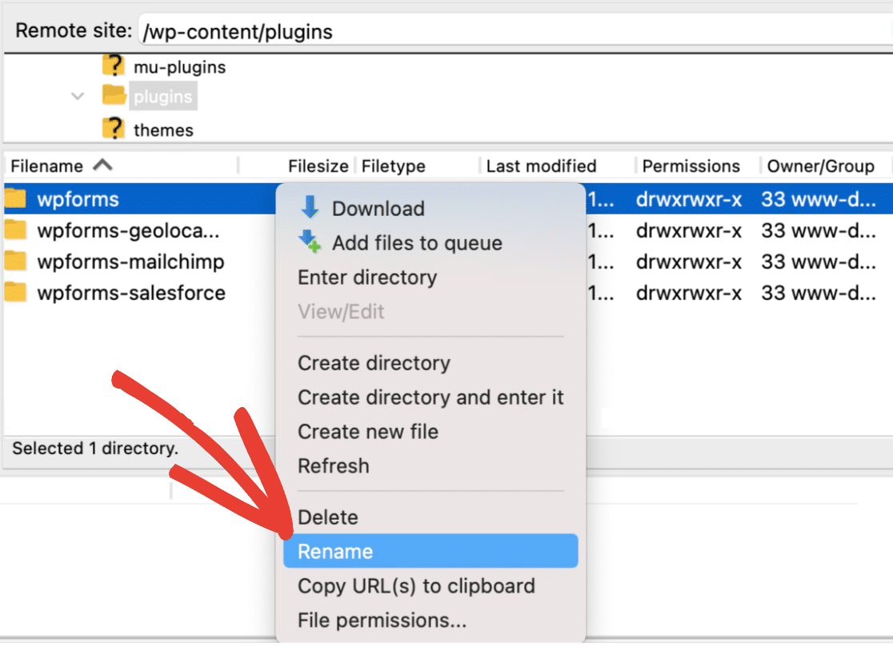Viewport: 893px width, 671px height.
Task: Select Copy URL(s) to clipboard
Action: tap(416, 586)
